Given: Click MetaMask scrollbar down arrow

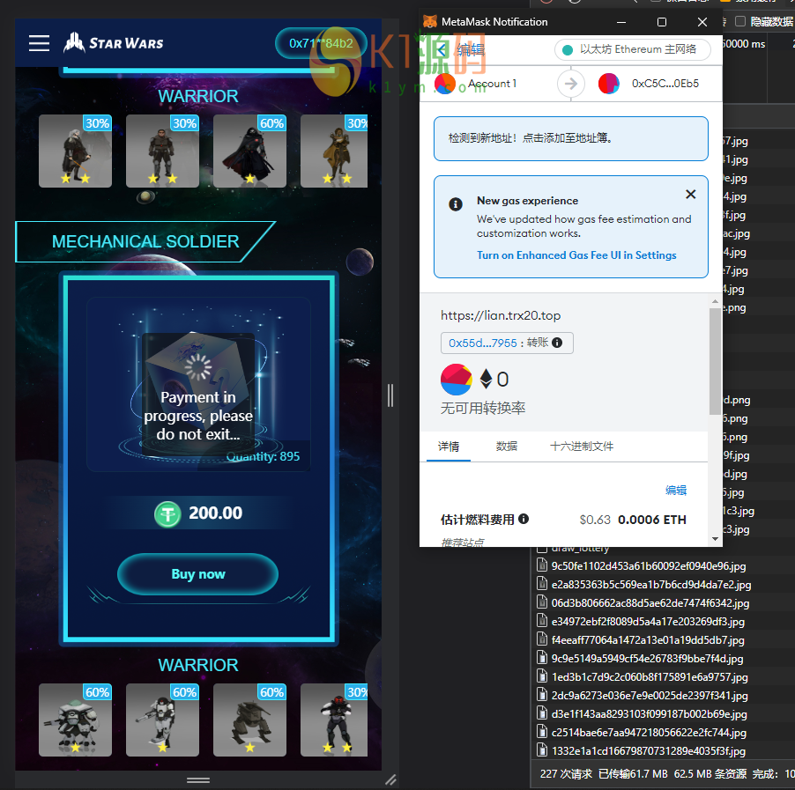Looking at the screenshot, I should pyautogui.click(x=715, y=539).
